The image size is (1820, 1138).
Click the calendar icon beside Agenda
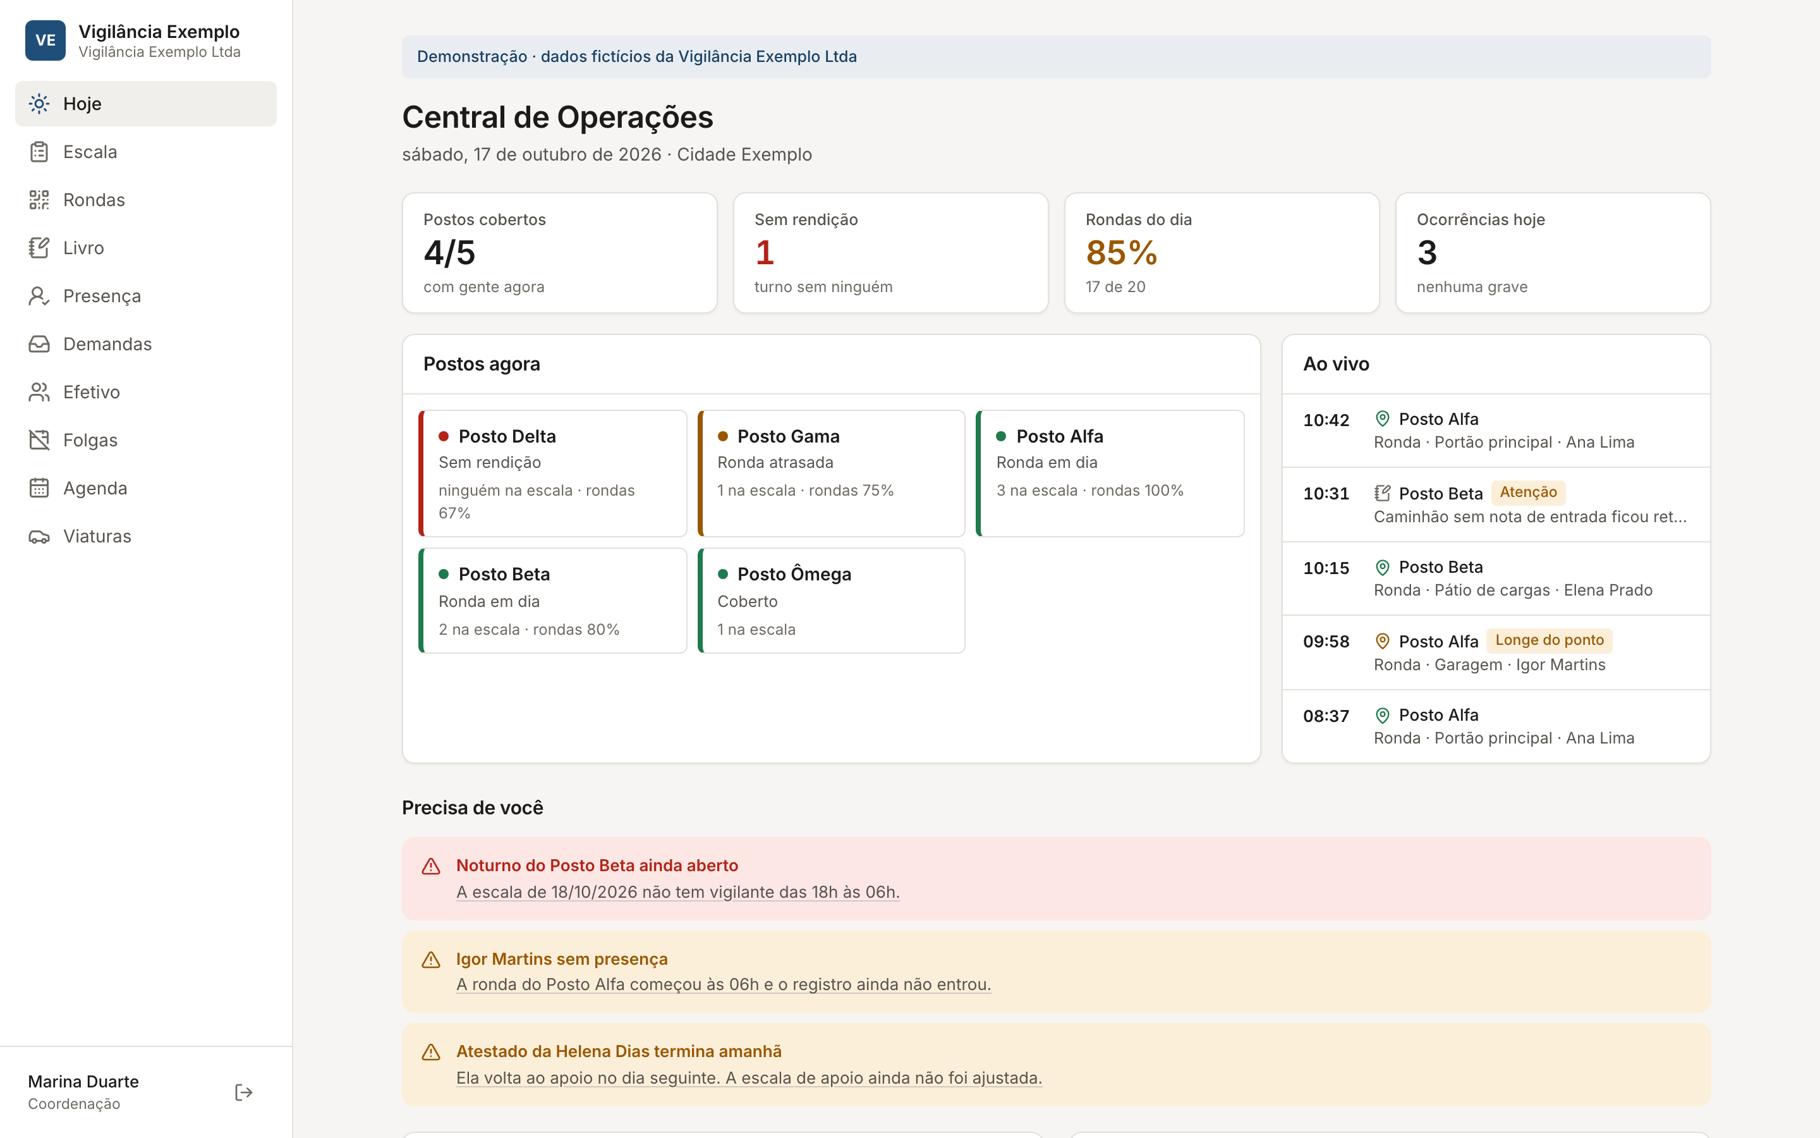pos(39,489)
